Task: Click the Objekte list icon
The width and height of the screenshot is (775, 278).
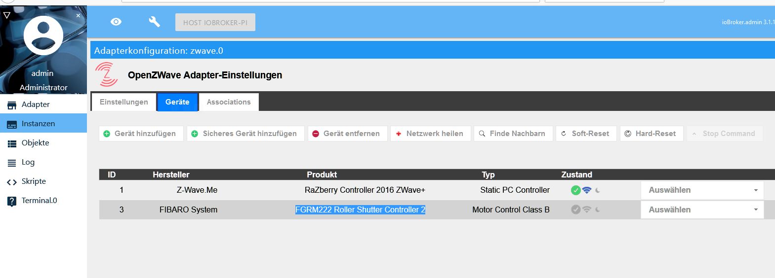Action: point(12,144)
